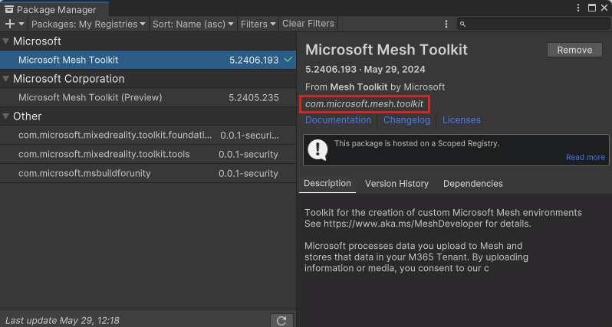Click the scoped registry info icon
612x327 pixels.
[318, 149]
